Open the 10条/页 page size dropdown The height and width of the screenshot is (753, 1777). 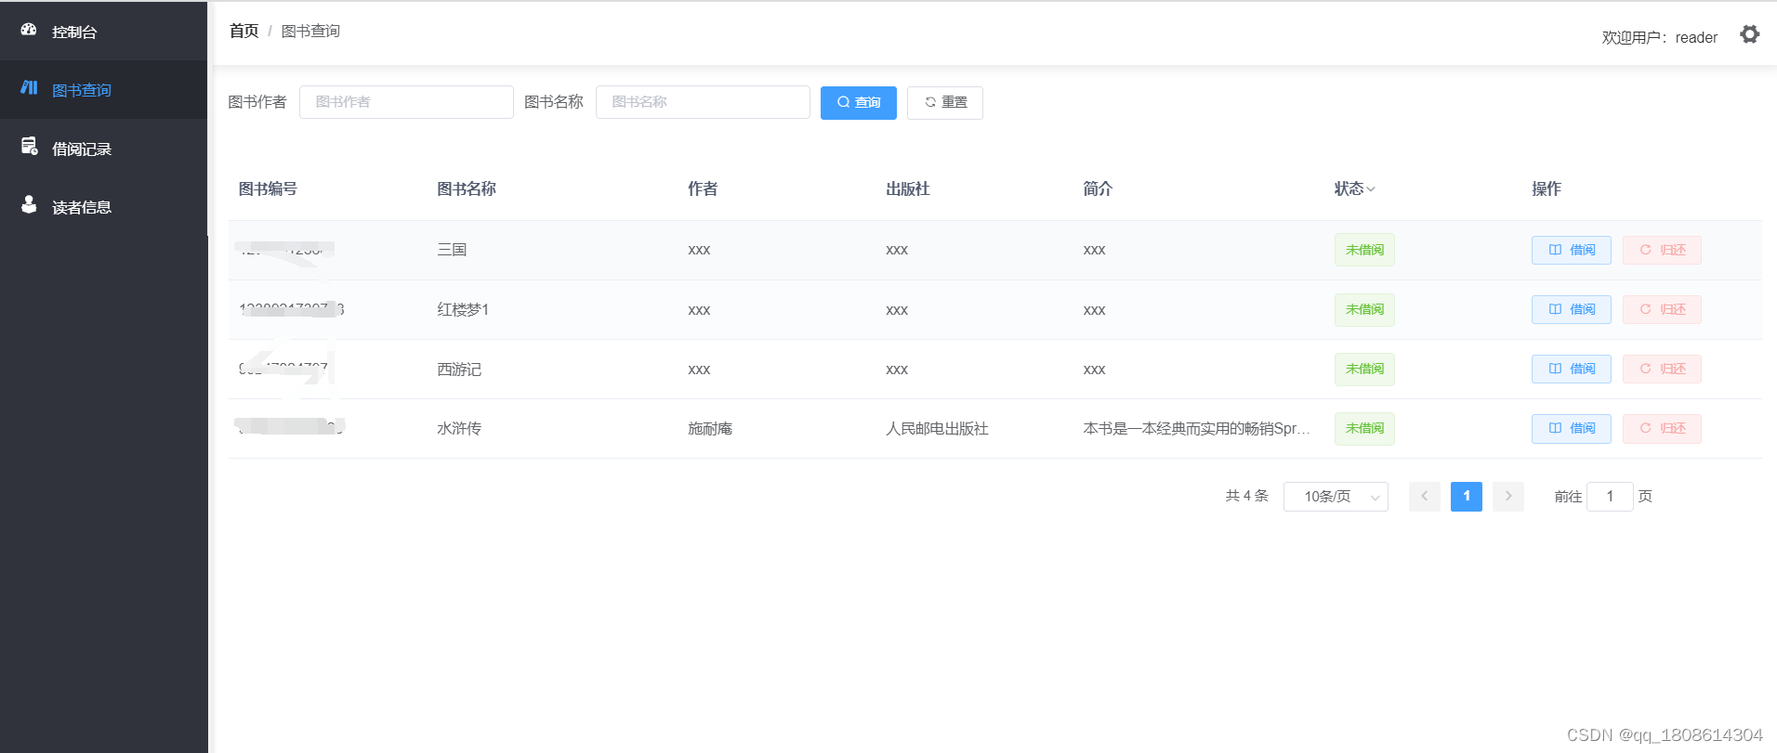click(1335, 497)
